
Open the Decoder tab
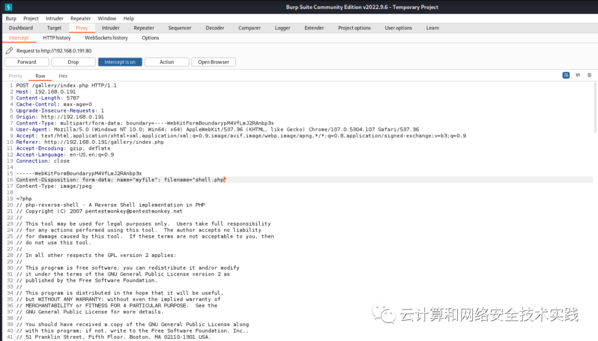pos(215,28)
